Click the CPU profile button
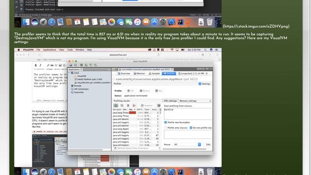 click(131, 91)
